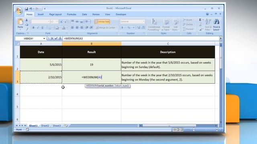This screenshot has width=257, height=144.
Task: Open Cell Styles gallery
Action: point(175,25)
